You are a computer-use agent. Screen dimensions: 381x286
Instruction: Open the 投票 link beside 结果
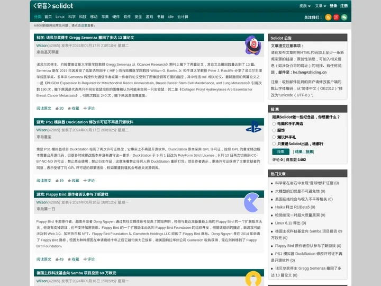(x=309, y=152)
